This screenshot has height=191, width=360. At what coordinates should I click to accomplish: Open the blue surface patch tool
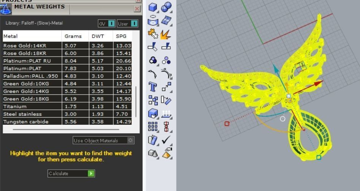click(166, 21)
